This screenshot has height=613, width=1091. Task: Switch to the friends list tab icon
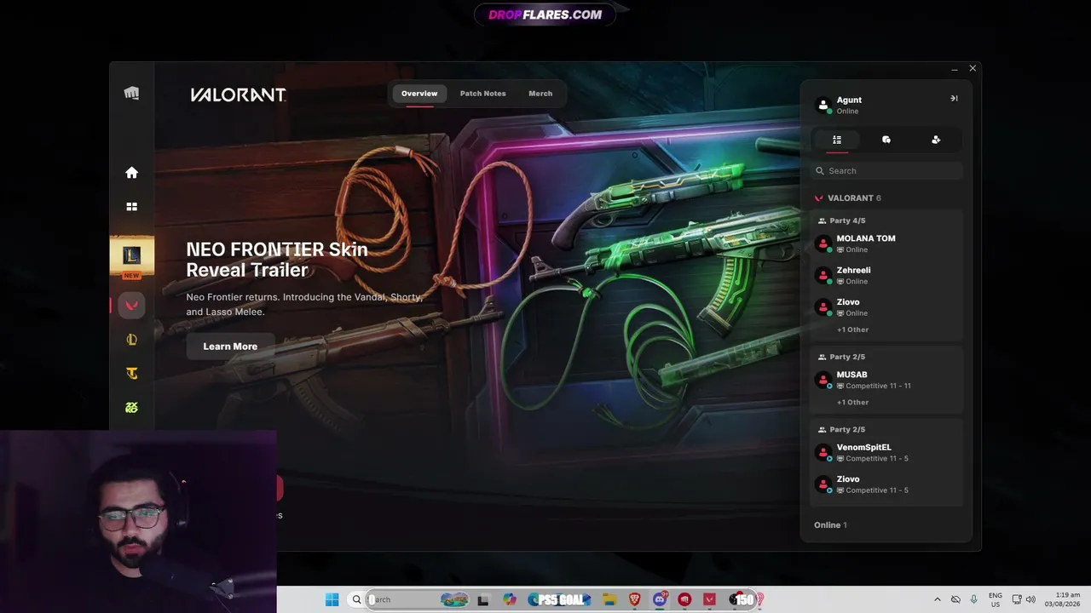[837, 140]
